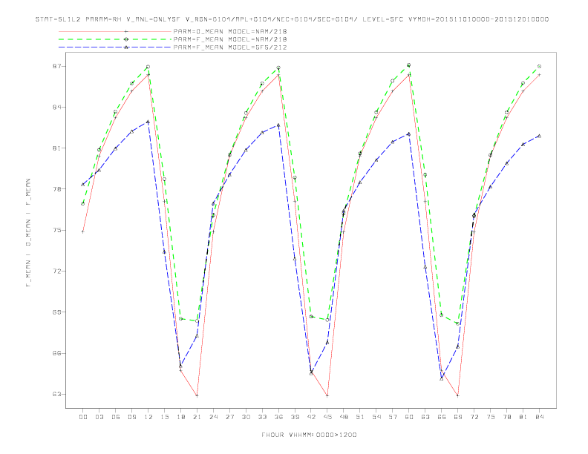Click blue triangle data marker at forecast hour 12
This screenshot has width=588, height=454.
148,122
